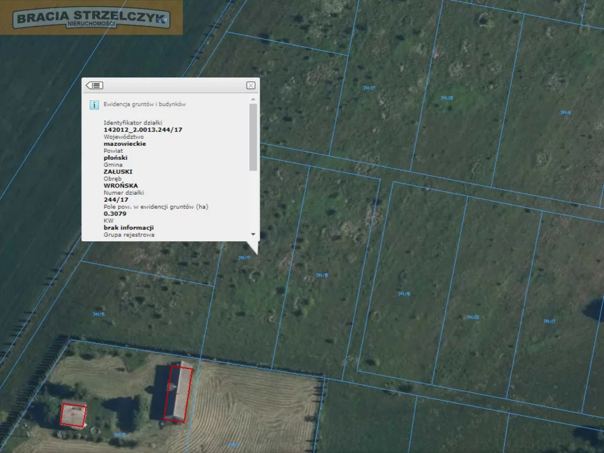Click the Bracia Strzelczyk Nieruchomości logo
Viewport: 604px width, 453px height.
91,18
